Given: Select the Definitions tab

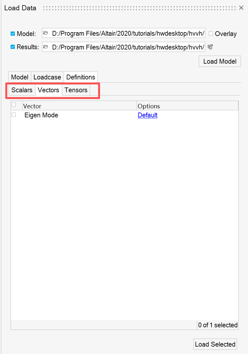Looking at the screenshot, I should tap(81, 77).
